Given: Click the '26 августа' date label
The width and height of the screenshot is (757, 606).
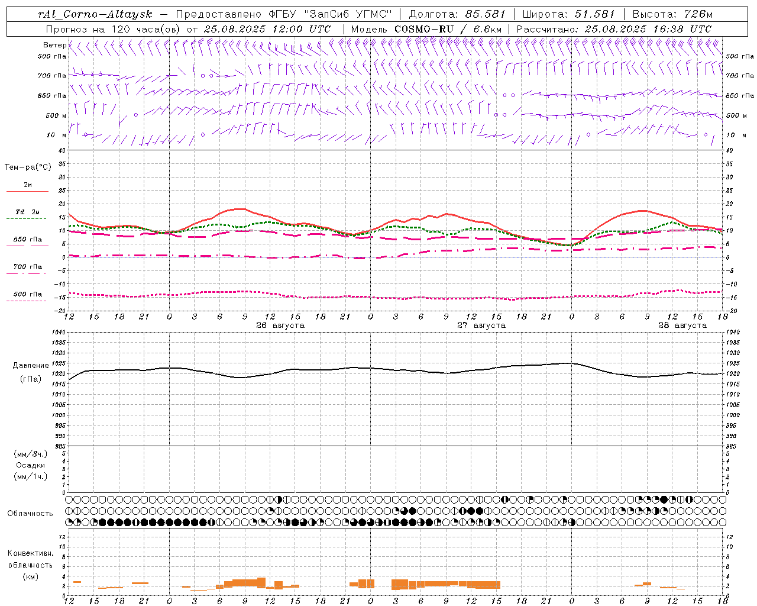Looking at the screenshot, I should 280,325.
